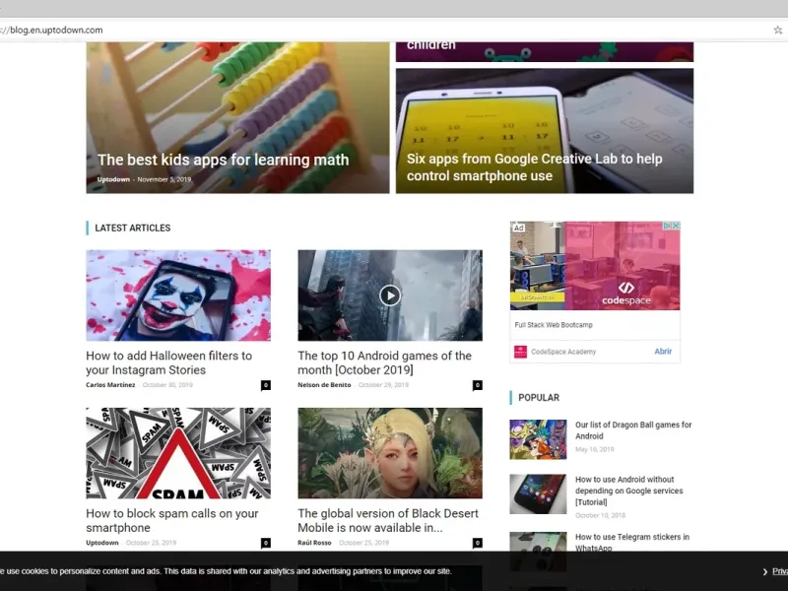Screen dimensions: 788x591
Task: Open 'How to use Telegram stickers in WhatsApp'
Action: tap(632, 543)
